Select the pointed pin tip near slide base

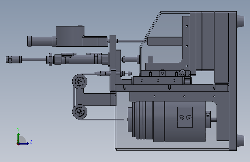tap(130, 74)
